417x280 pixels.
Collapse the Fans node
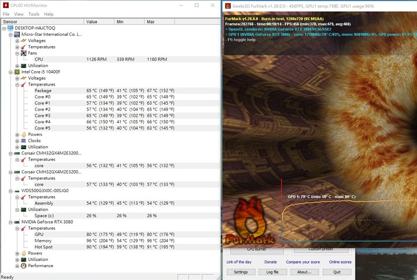click(17, 53)
